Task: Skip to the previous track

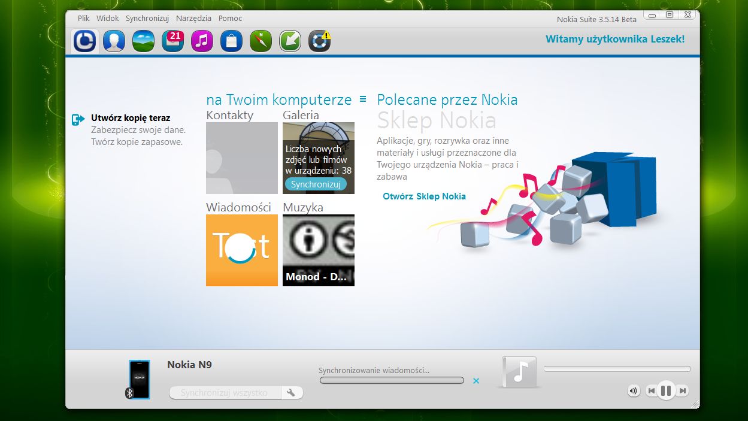Action: [651, 391]
